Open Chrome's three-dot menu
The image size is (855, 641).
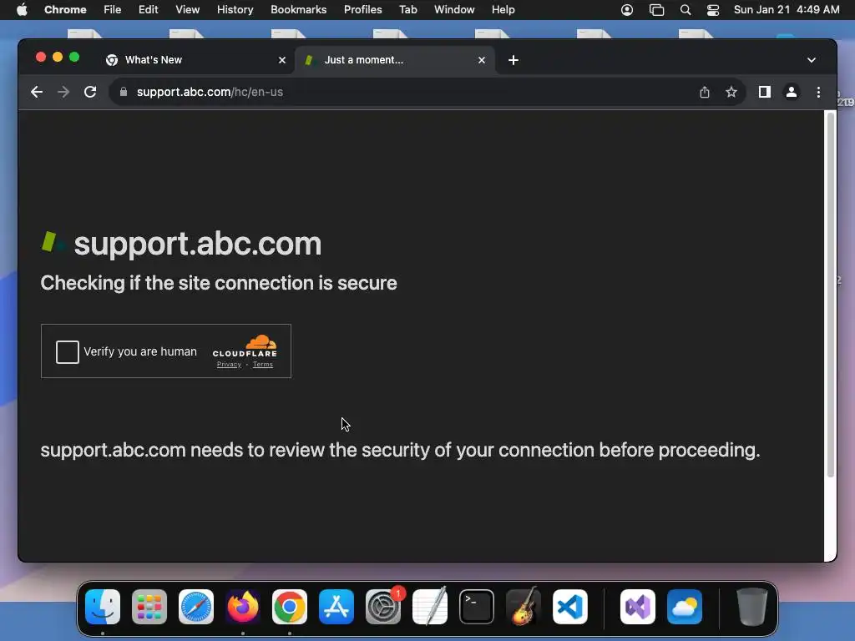pyautogui.click(x=818, y=92)
